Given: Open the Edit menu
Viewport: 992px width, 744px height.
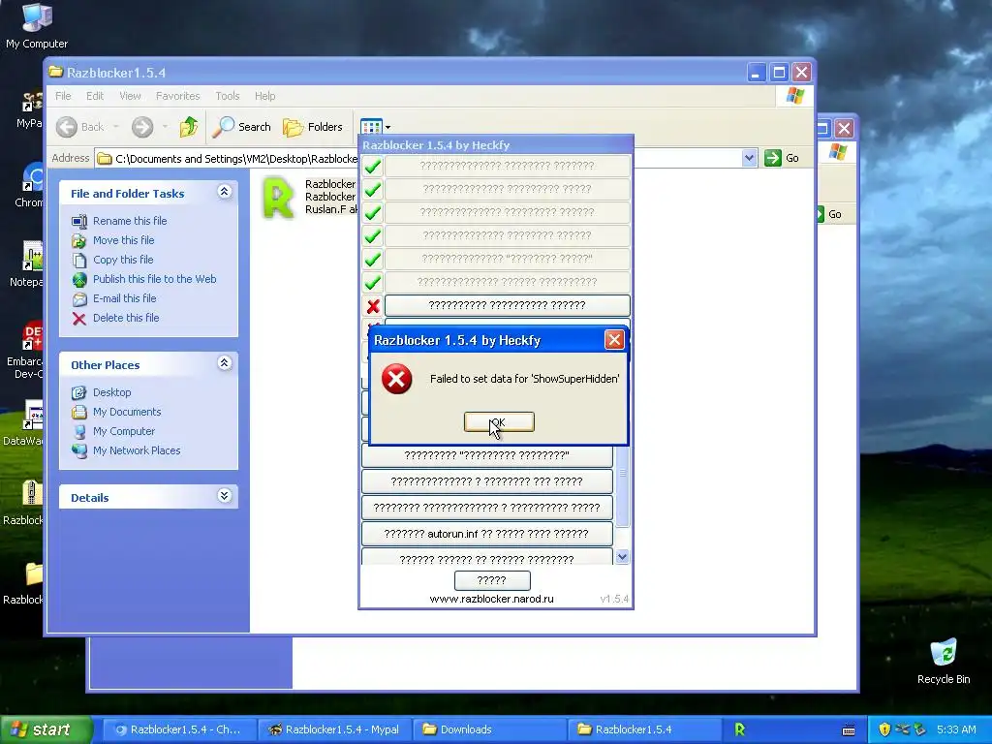Looking at the screenshot, I should click(95, 96).
